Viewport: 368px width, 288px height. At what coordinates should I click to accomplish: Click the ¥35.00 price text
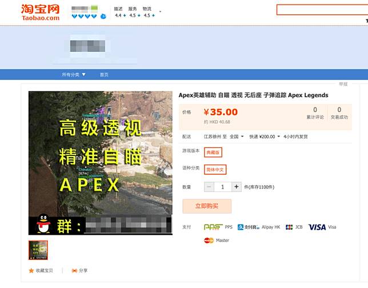click(x=221, y=112)
